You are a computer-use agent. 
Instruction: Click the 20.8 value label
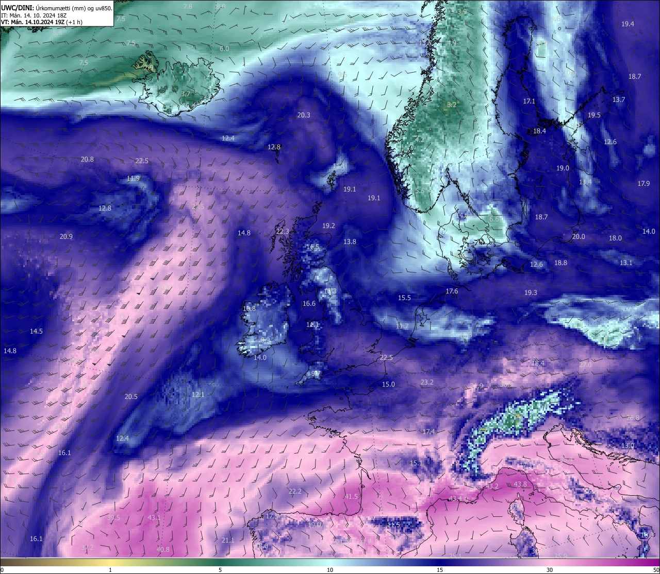[x=87, y=159]
